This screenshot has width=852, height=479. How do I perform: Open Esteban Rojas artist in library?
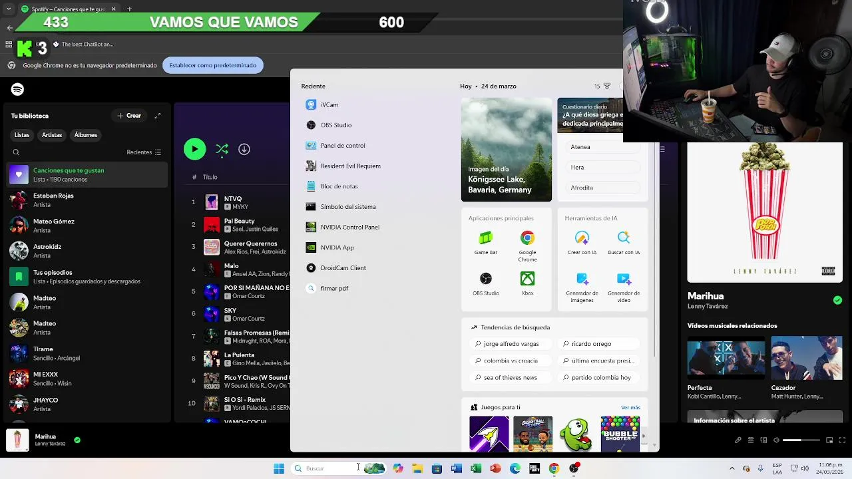click(x=88, y=200)
